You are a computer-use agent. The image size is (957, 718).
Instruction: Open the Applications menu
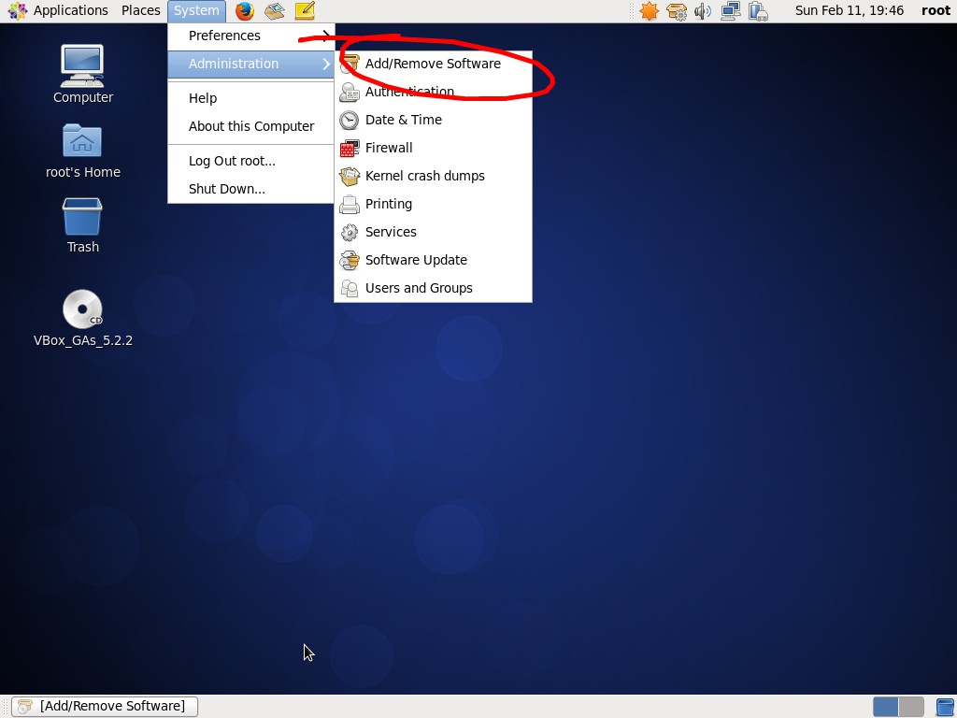pos(61,10)
